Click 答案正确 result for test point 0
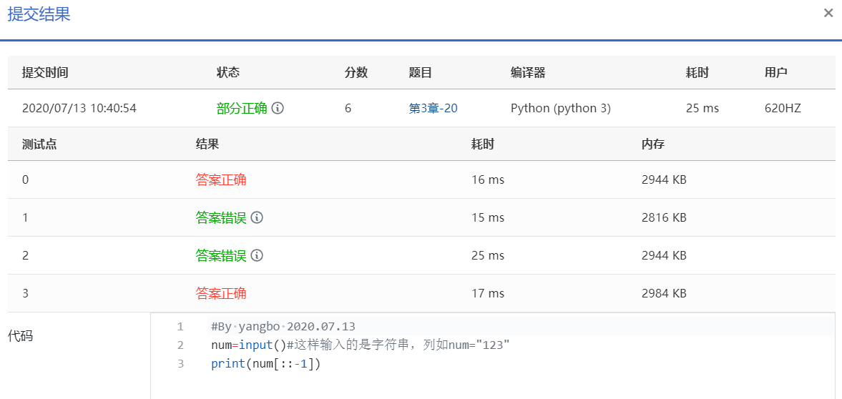Image resolution: width=842 pixels, height=399 pixels. (221, 180)
